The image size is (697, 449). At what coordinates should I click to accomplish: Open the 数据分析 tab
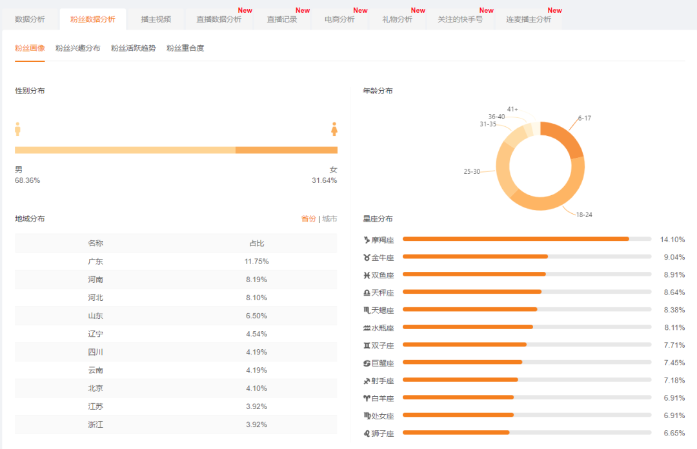[x=30, y=19]
